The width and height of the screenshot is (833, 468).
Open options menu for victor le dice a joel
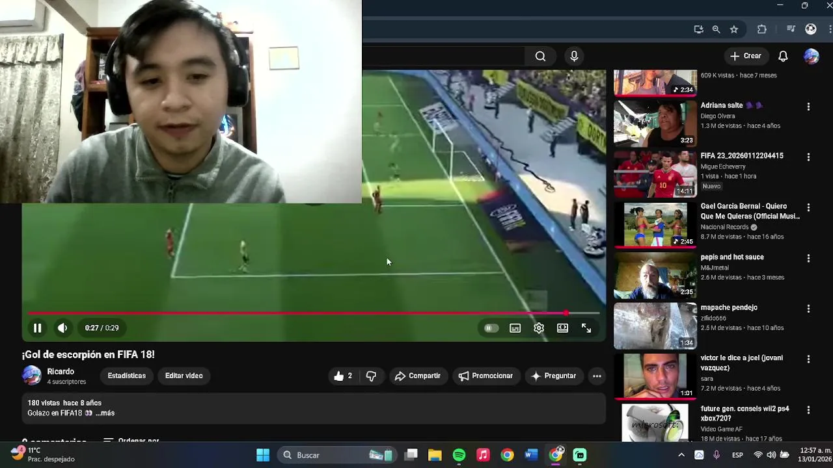click(x=808, y=359)
